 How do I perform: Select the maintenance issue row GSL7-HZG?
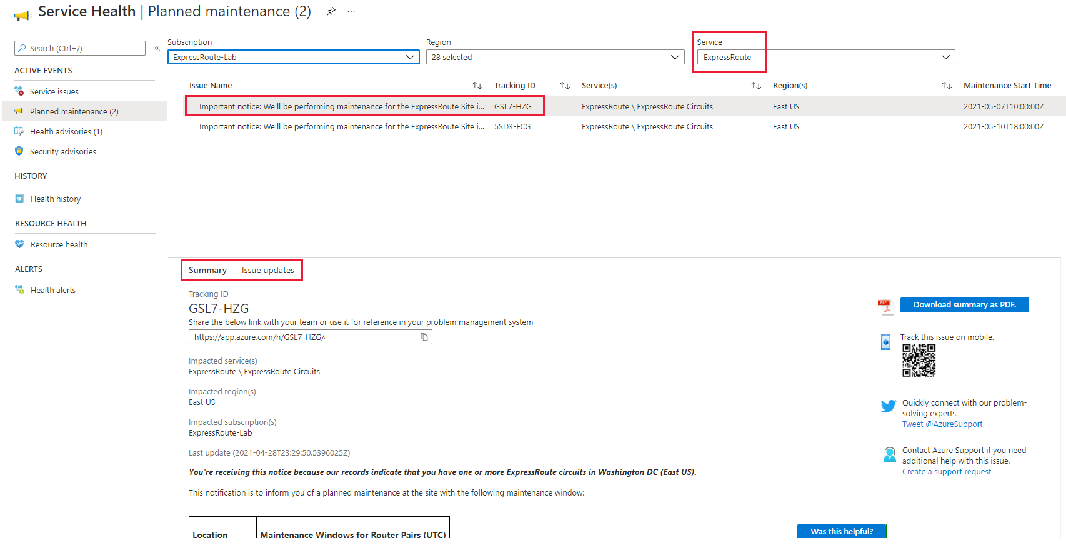(x=624, y=106)
